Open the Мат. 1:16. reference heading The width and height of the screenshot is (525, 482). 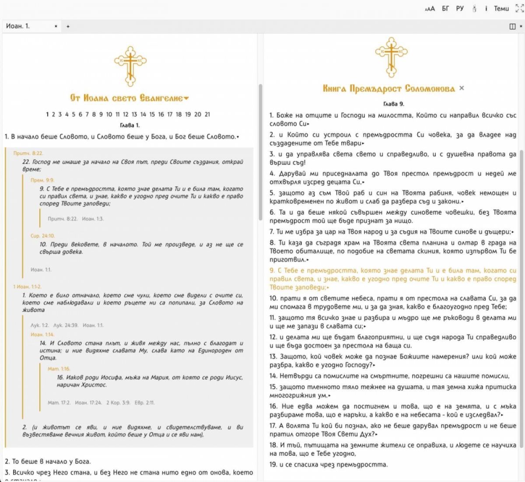[59, 369]
